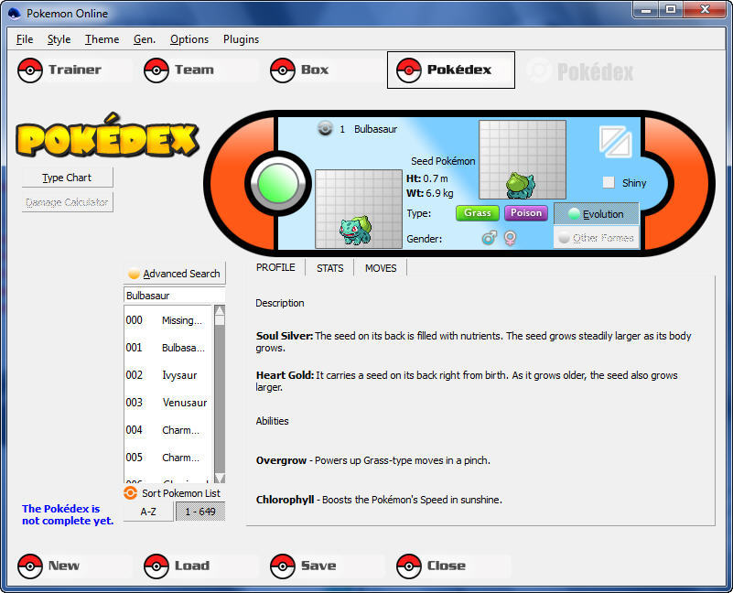
Task: Click the Pokémon name search field
Action: (174, 296)
